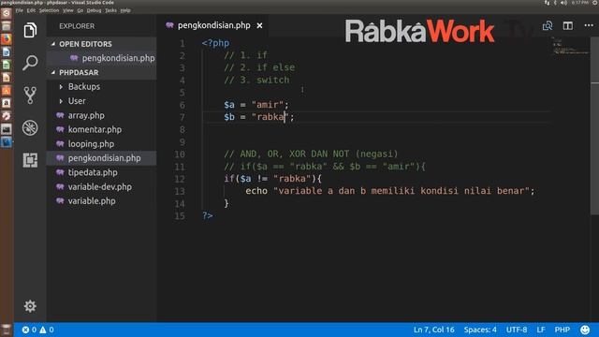
Task: Click the "// 3. switch" comment
Action: click(256, 80)
